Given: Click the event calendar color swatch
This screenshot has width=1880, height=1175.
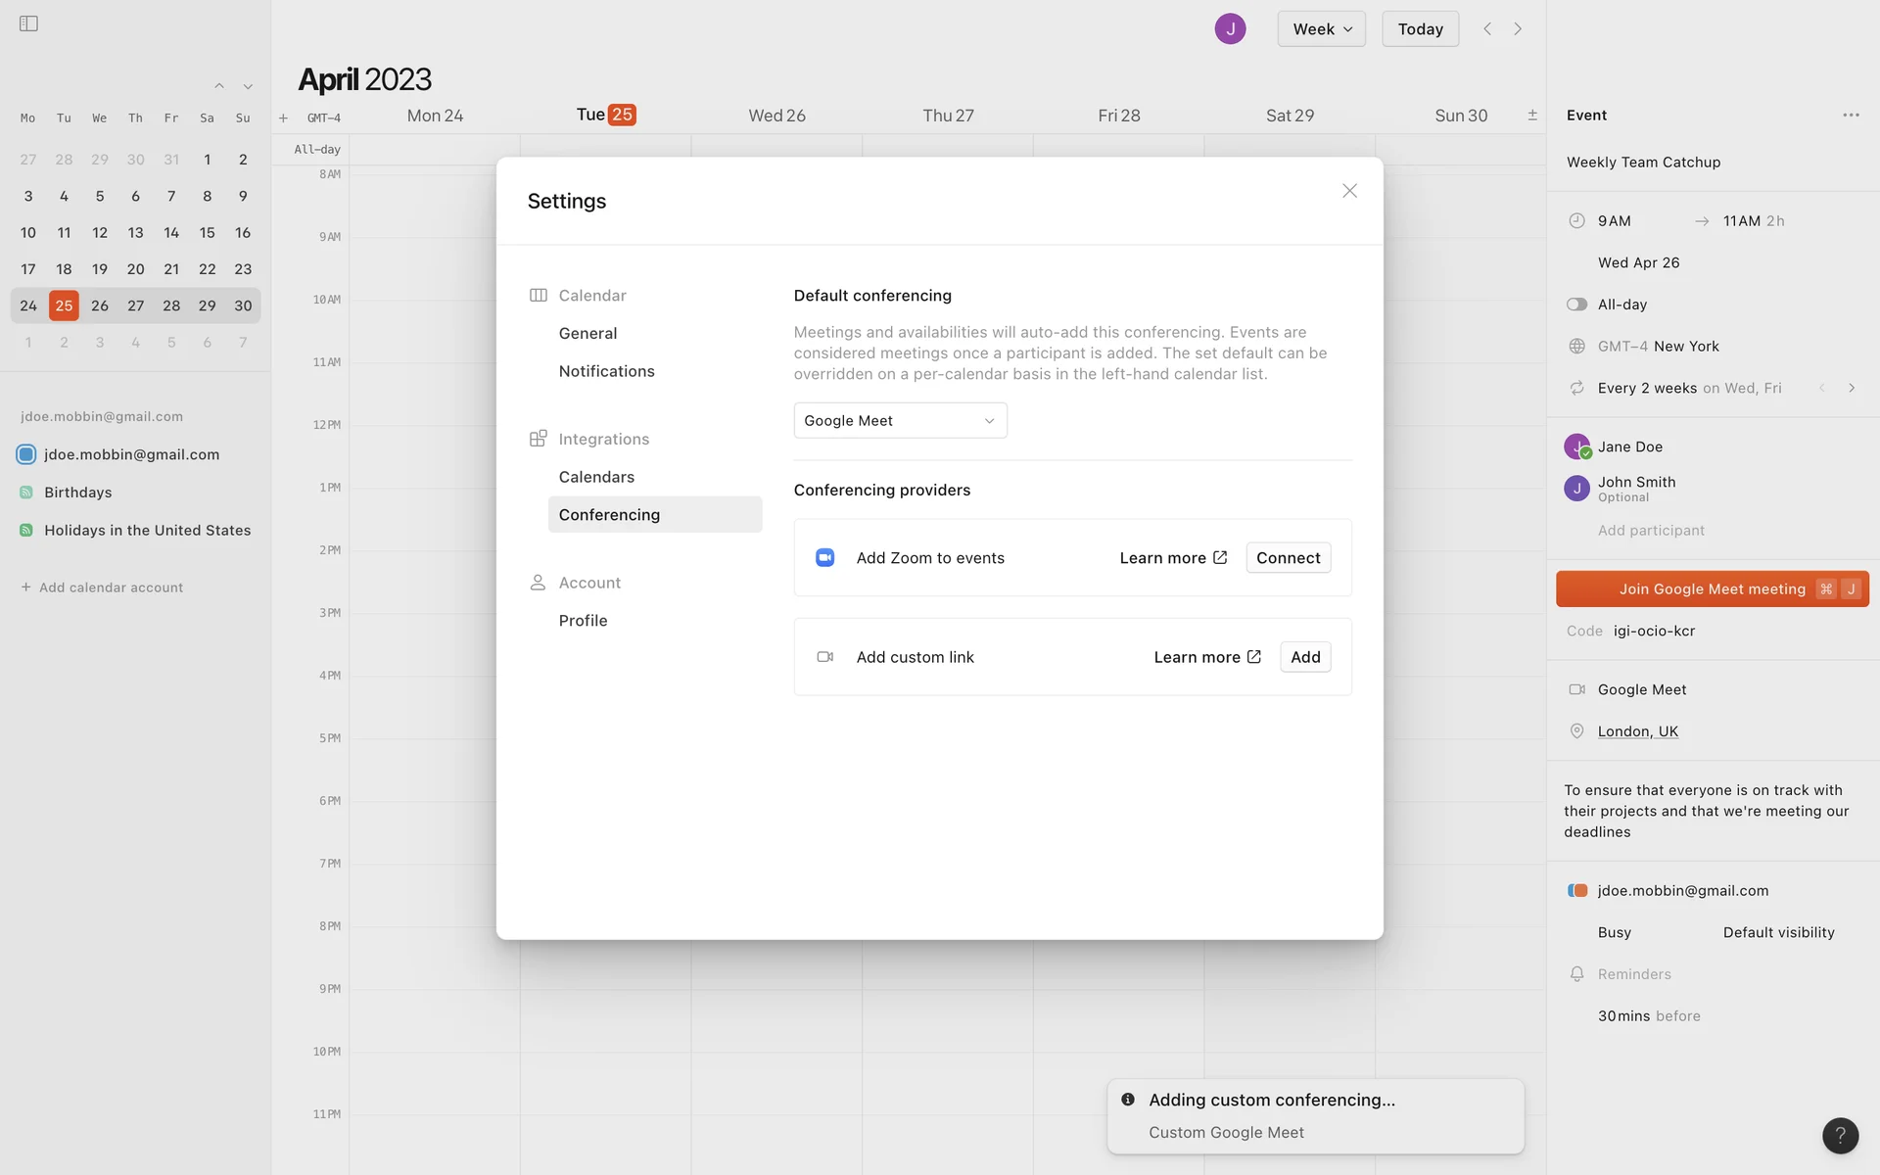Looking at the screenshot, I should (1576, 890).
